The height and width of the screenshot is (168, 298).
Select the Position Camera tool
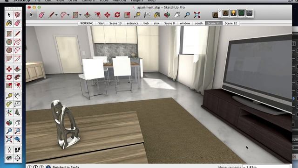[x=9, y=150]
